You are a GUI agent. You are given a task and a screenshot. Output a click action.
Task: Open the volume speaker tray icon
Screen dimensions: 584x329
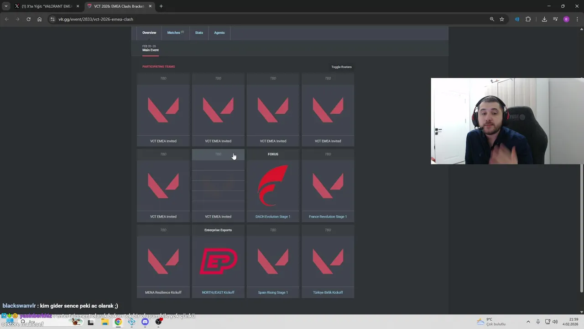point(555,322)
